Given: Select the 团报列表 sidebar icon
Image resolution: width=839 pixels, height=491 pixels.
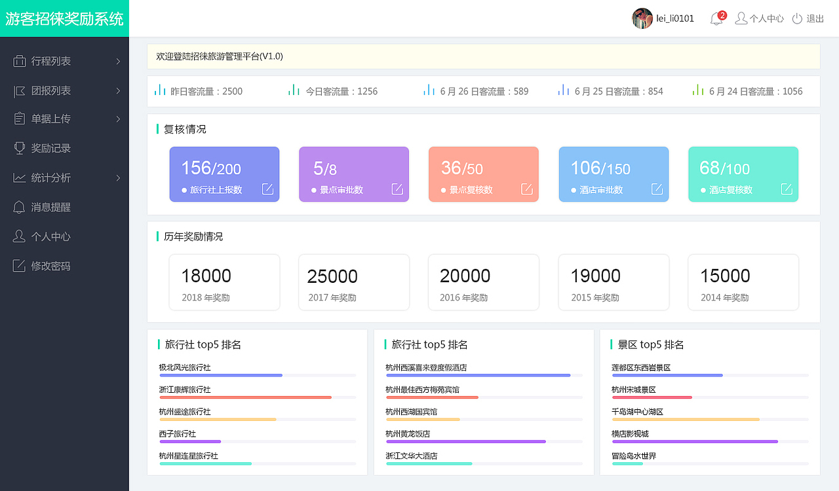Looking at the screenshot, I should point(19,90).
